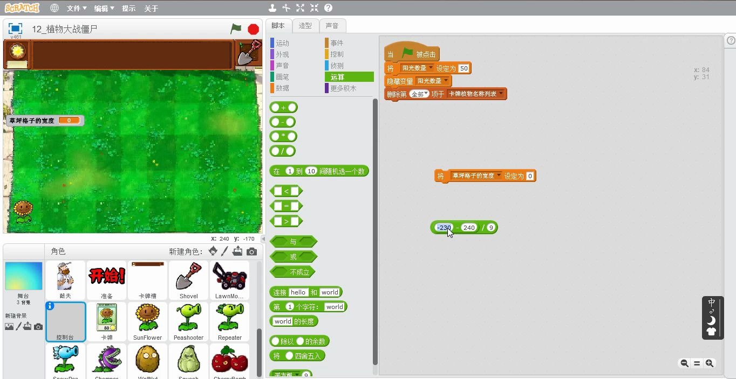Switch to the 声音 tab

tap(332, 25)
